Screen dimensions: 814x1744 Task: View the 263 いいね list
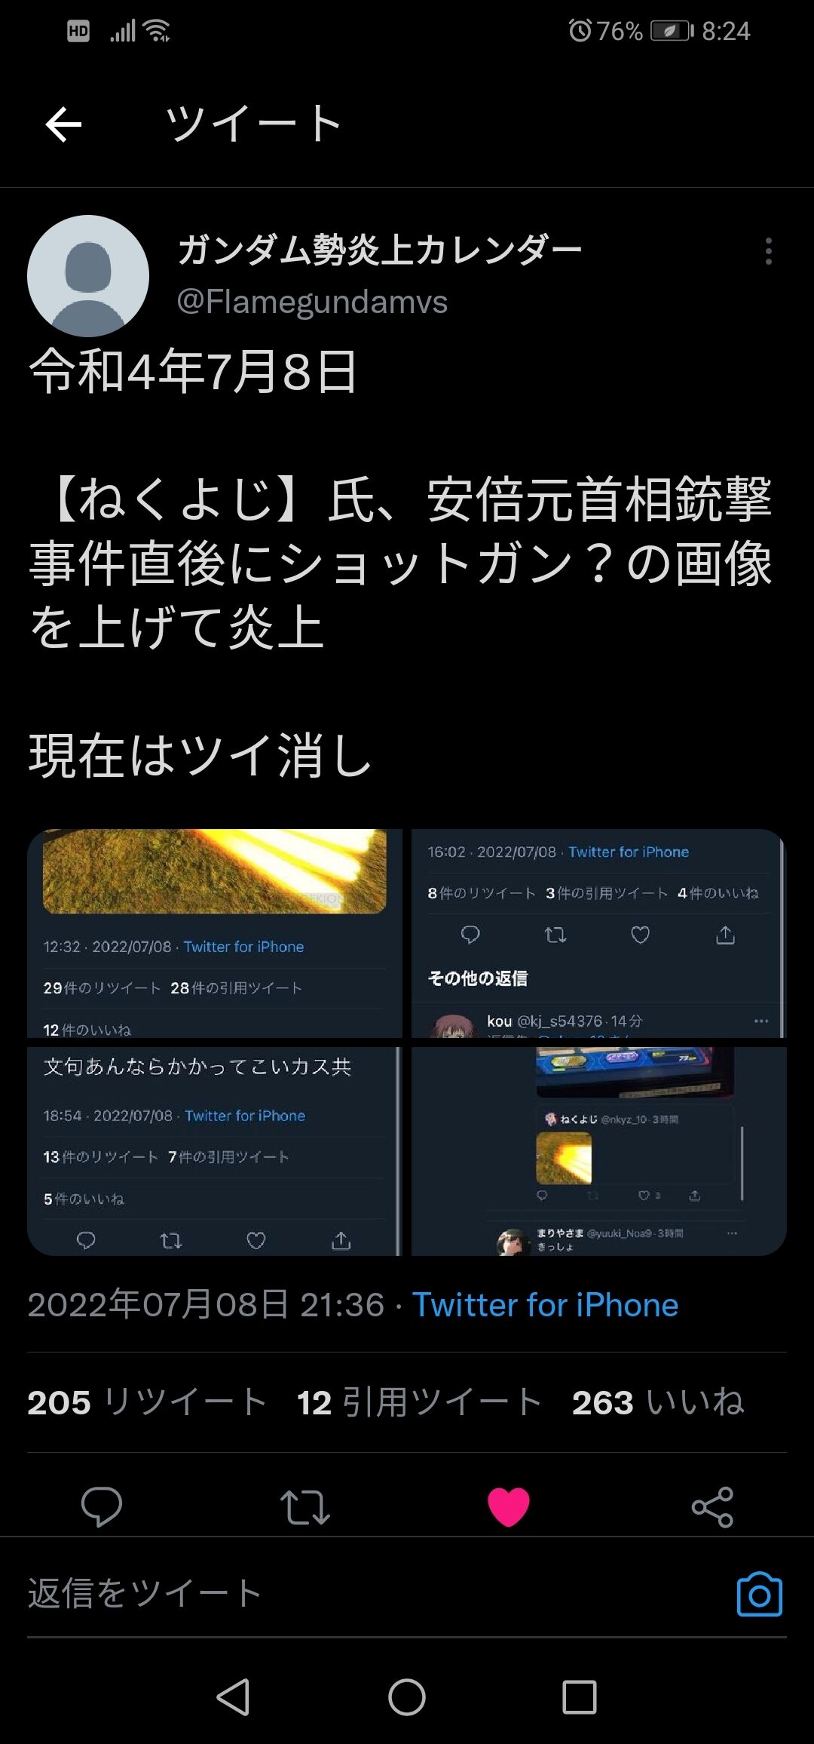click(657, 1402)
